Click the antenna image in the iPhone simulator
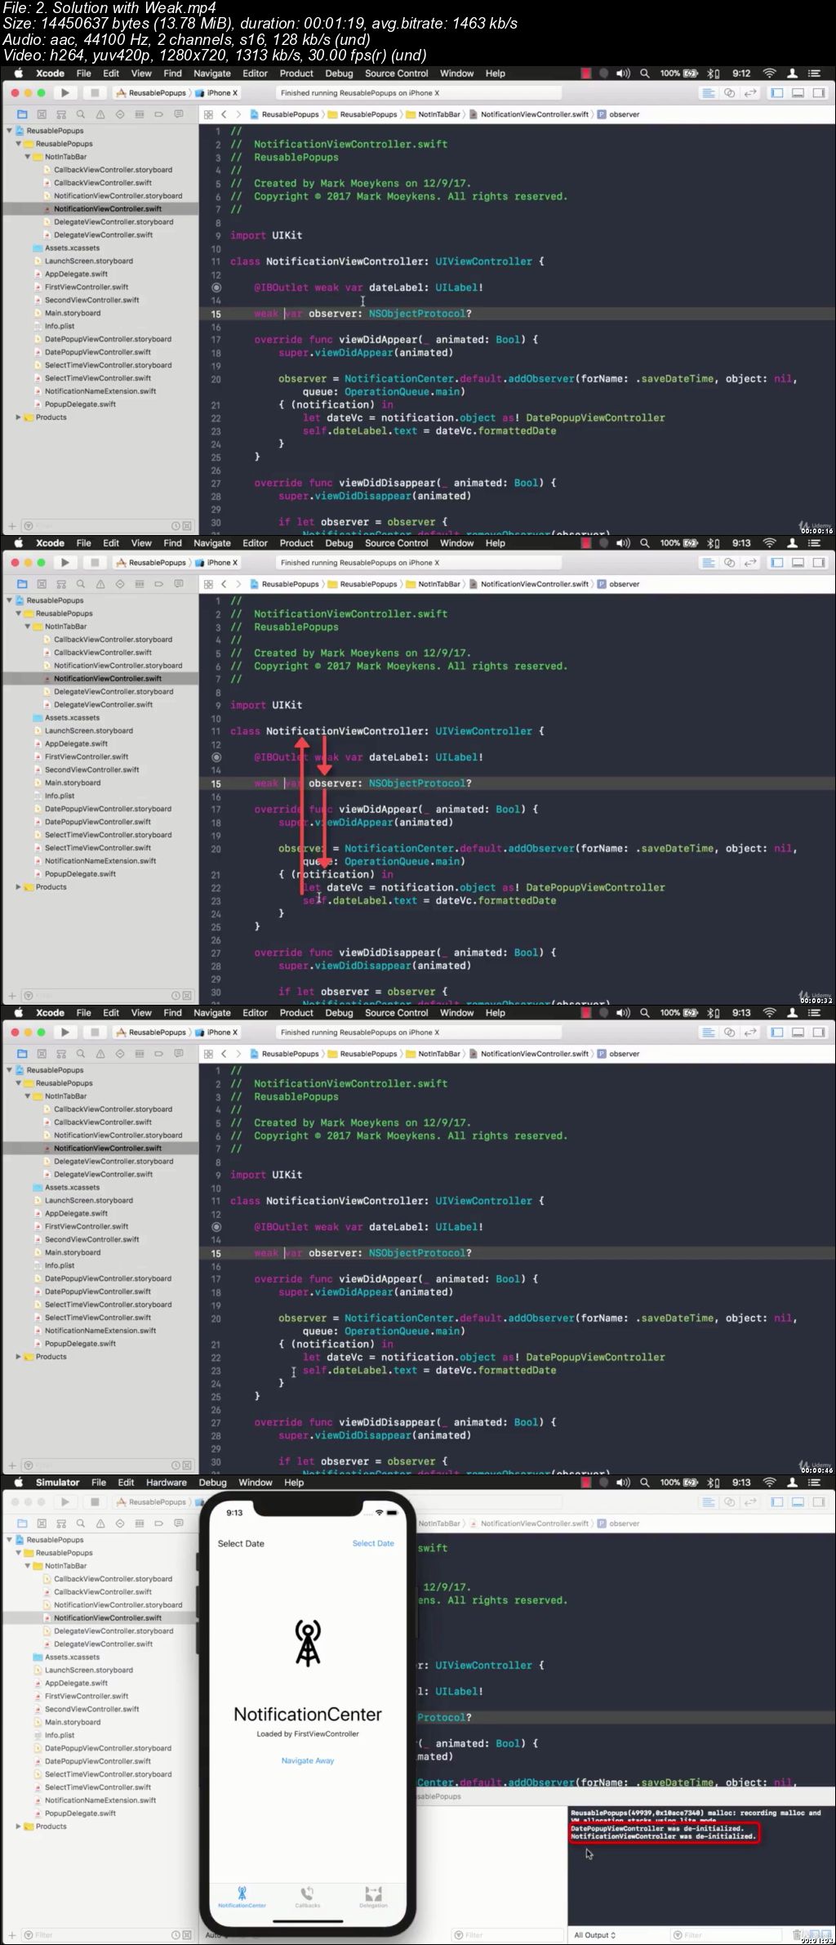Image resolution: width=836 pixels, height=1945 pixels. [x=308, y=1643]
